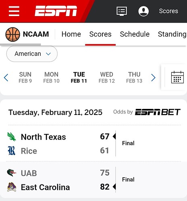This screenshot has width=187, height=201.
Task: Open the calendar date picker
Action: tap(177, 77)
